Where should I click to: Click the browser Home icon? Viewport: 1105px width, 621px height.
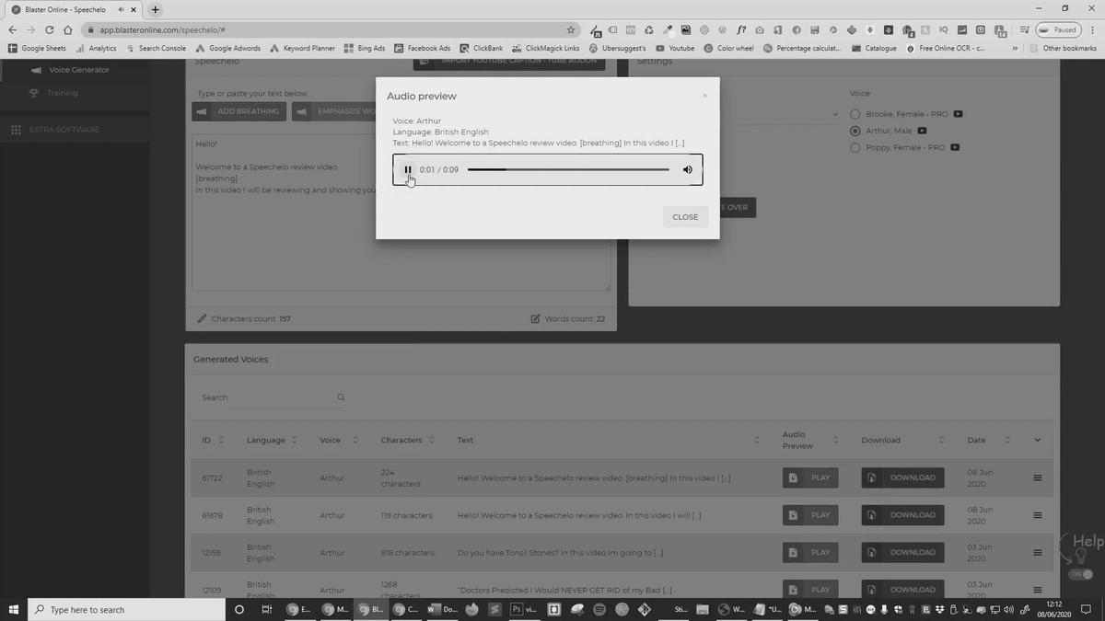(67, 29)
